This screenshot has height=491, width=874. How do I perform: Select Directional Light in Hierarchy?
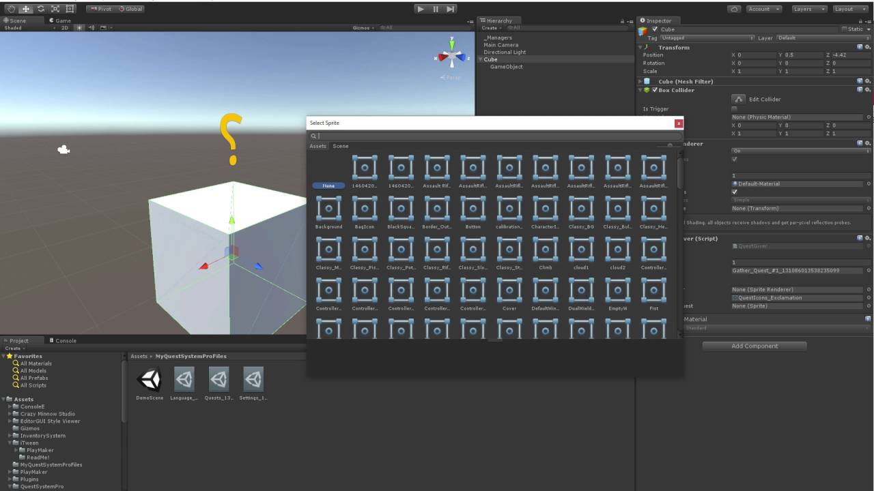click(505, 52)
